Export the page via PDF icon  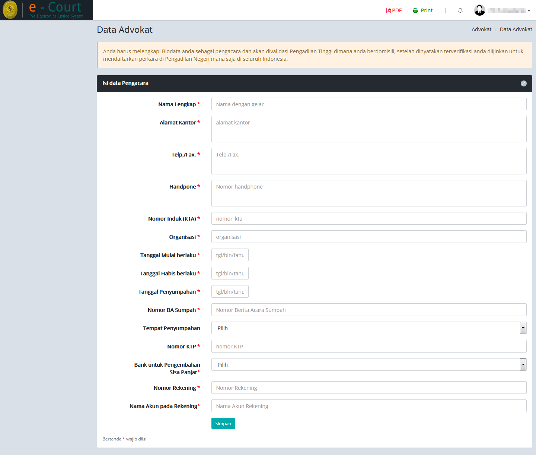coord(389,10)
